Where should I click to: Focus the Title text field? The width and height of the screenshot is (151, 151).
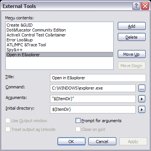coord(98,78)
